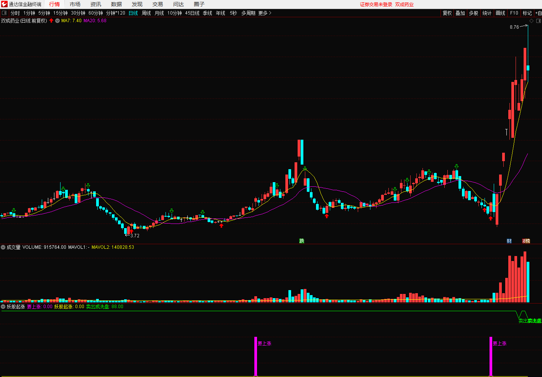Switch to 月线 monthly period

(159, 13)
